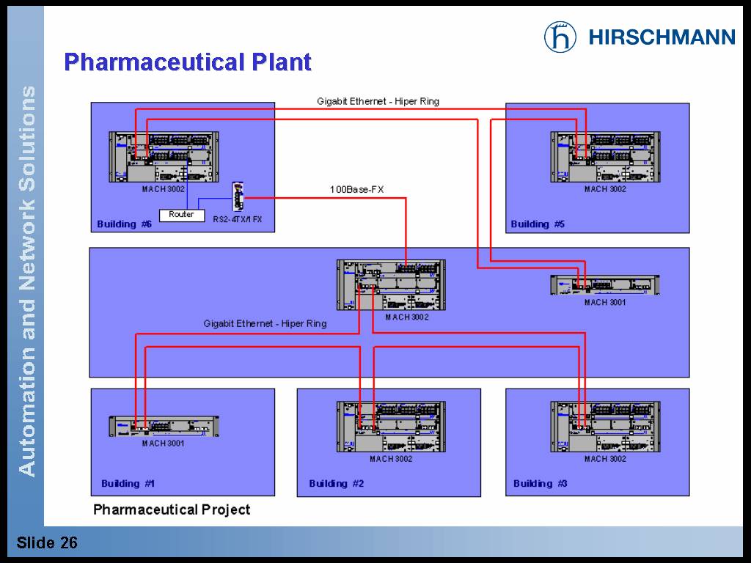Click the MACH 3001 switch in Building #1
The image size is (751, 563).
coord(165,426)
